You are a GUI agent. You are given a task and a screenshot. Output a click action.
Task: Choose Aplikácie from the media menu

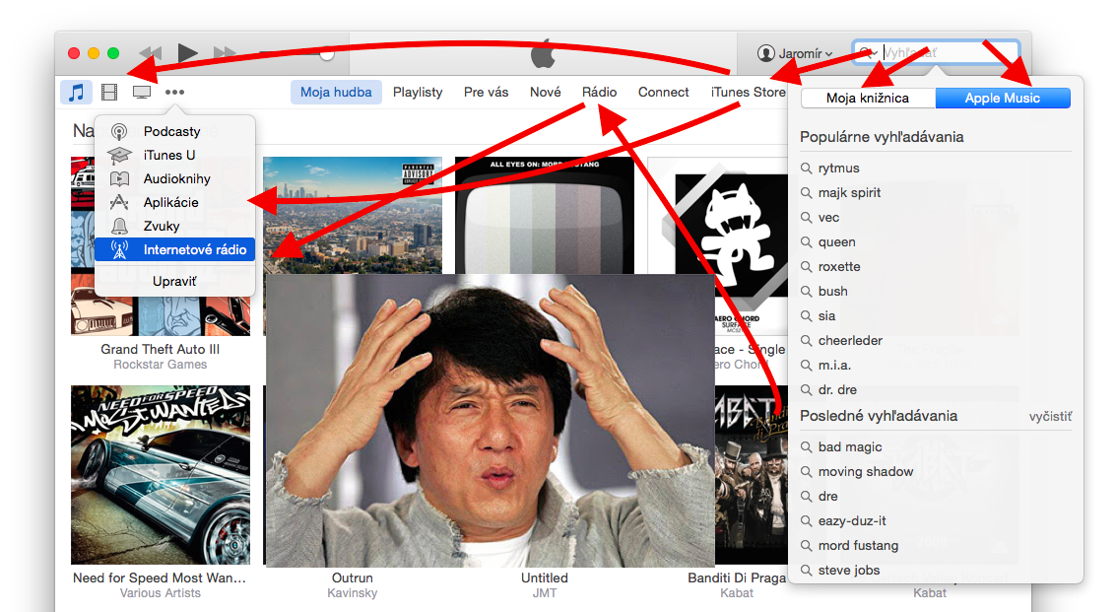[x=174, y=202]
